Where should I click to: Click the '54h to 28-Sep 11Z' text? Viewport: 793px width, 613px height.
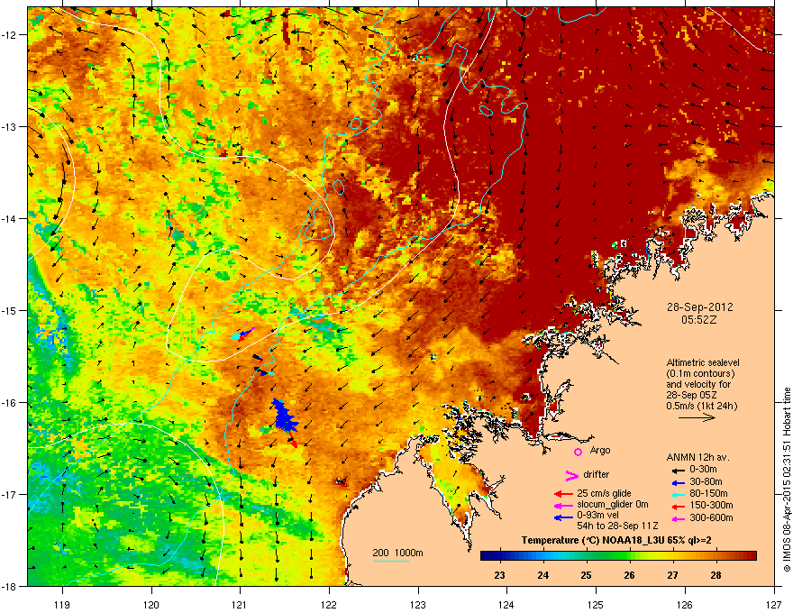click(617, 526)
